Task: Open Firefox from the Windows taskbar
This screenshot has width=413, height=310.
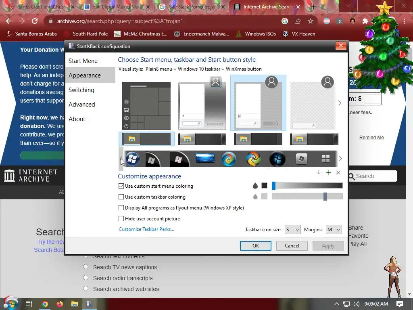Action: pyautogui.click(x=60, y=304)
